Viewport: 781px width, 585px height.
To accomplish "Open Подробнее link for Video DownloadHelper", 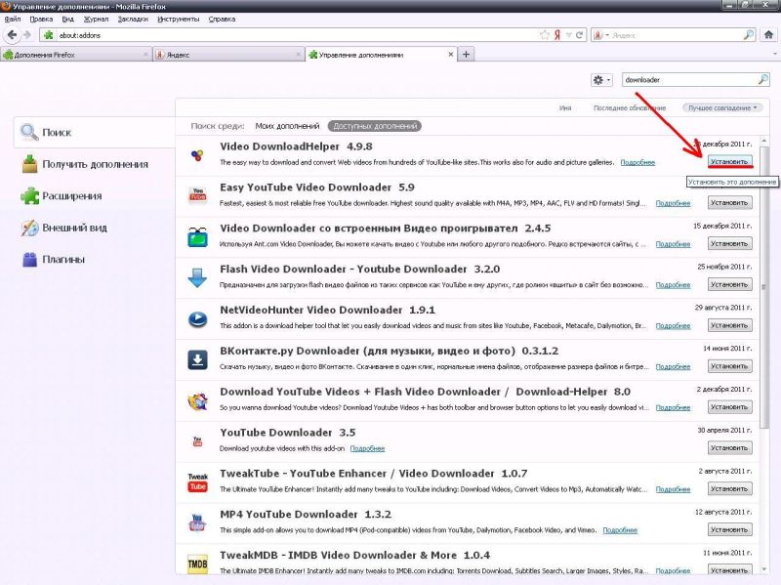I will pyautogui.click(x=637, y=162).
